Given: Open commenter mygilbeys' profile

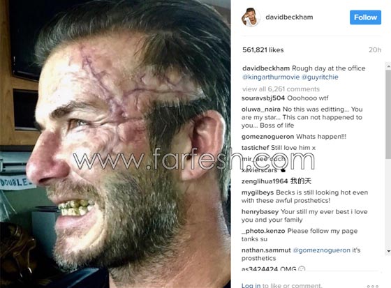Looking at the screenshot, I should point(258,192).
